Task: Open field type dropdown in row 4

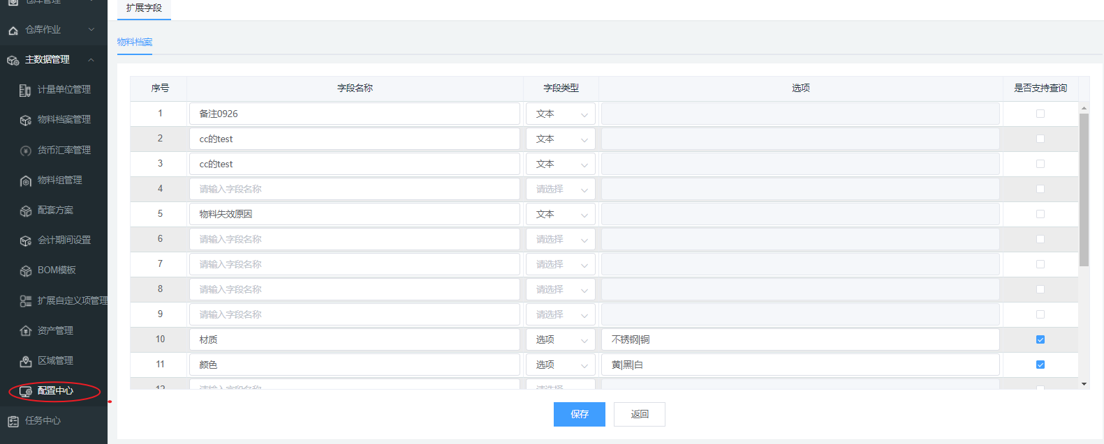Action: coord(560,189)
